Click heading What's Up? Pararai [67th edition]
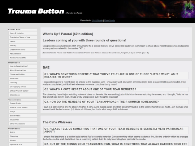This screenshot has height=146, width=195. [x=68, y=34]
